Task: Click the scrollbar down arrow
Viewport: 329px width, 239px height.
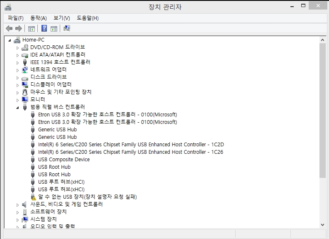Action: [322, 225]
